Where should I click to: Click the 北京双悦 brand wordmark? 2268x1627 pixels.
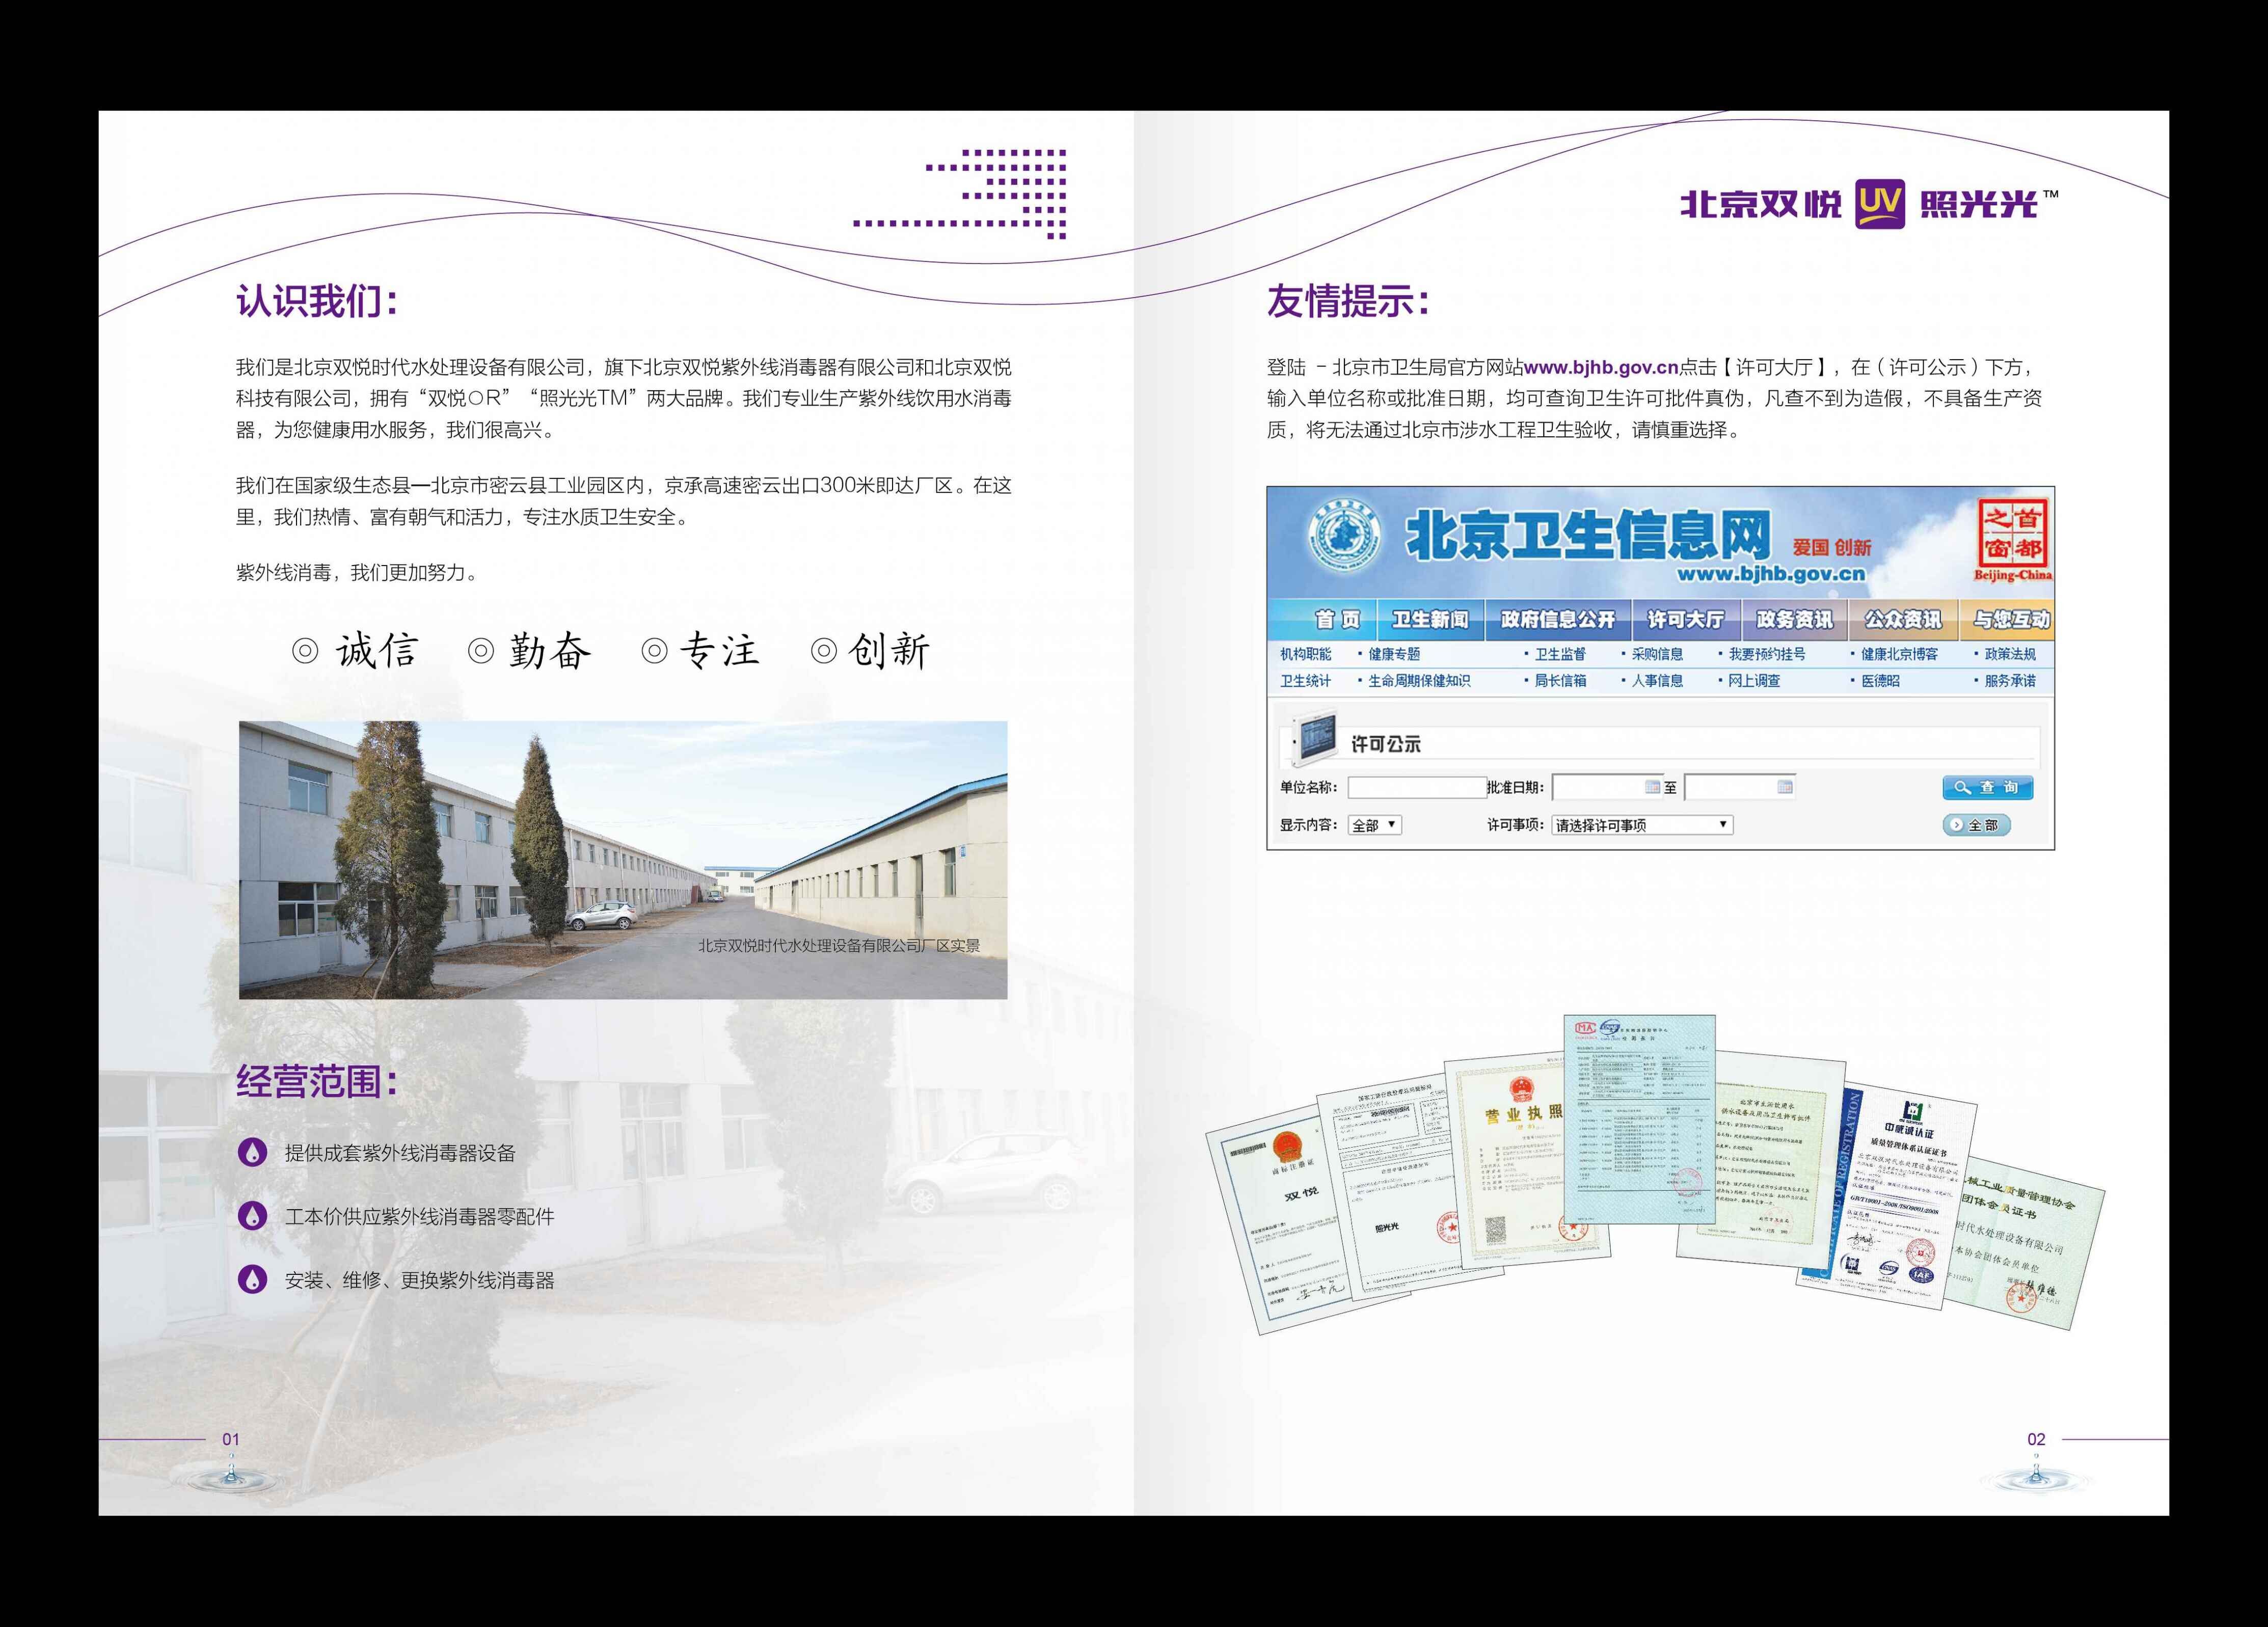tap(1760, 204)
